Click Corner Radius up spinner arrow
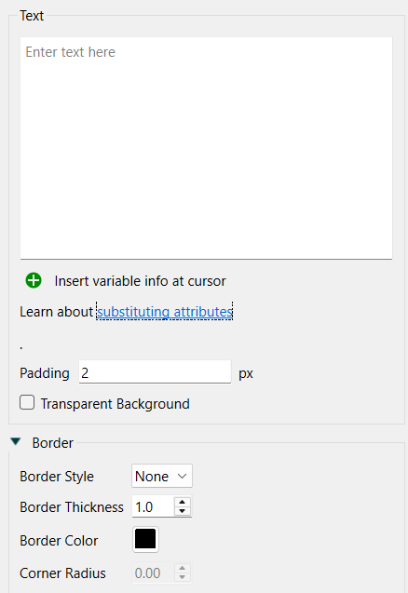 182,569
